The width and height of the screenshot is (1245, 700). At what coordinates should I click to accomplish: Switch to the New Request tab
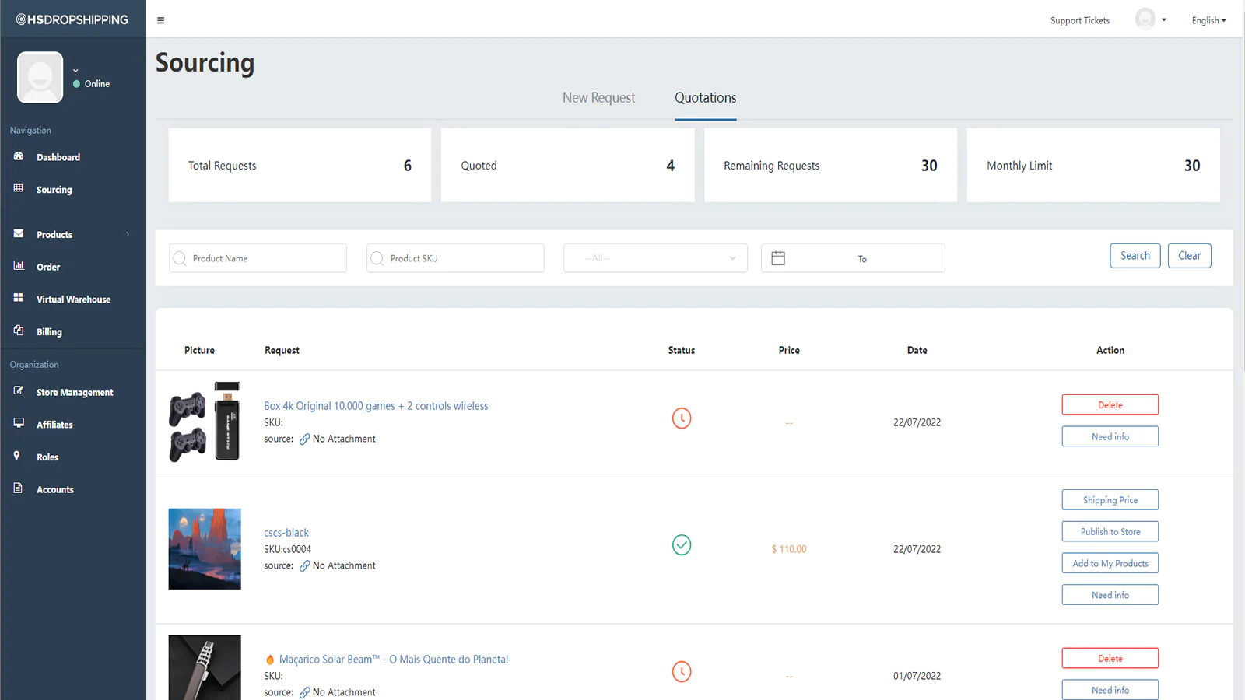(x=599, y=98)
